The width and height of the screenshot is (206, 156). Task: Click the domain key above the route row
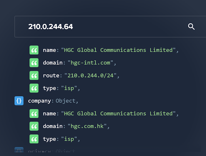53,63
